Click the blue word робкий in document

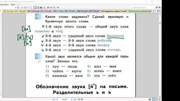click(104, 40)
